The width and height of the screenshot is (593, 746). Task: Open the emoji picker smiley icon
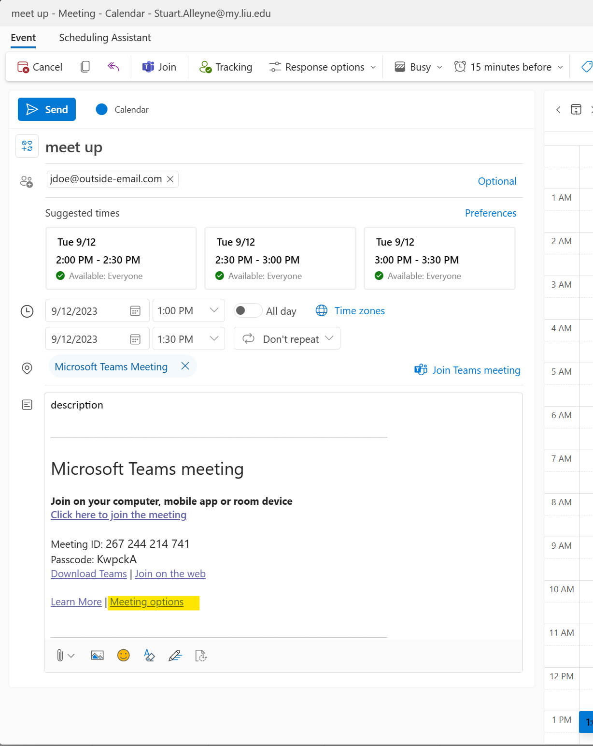coord(124,655)
